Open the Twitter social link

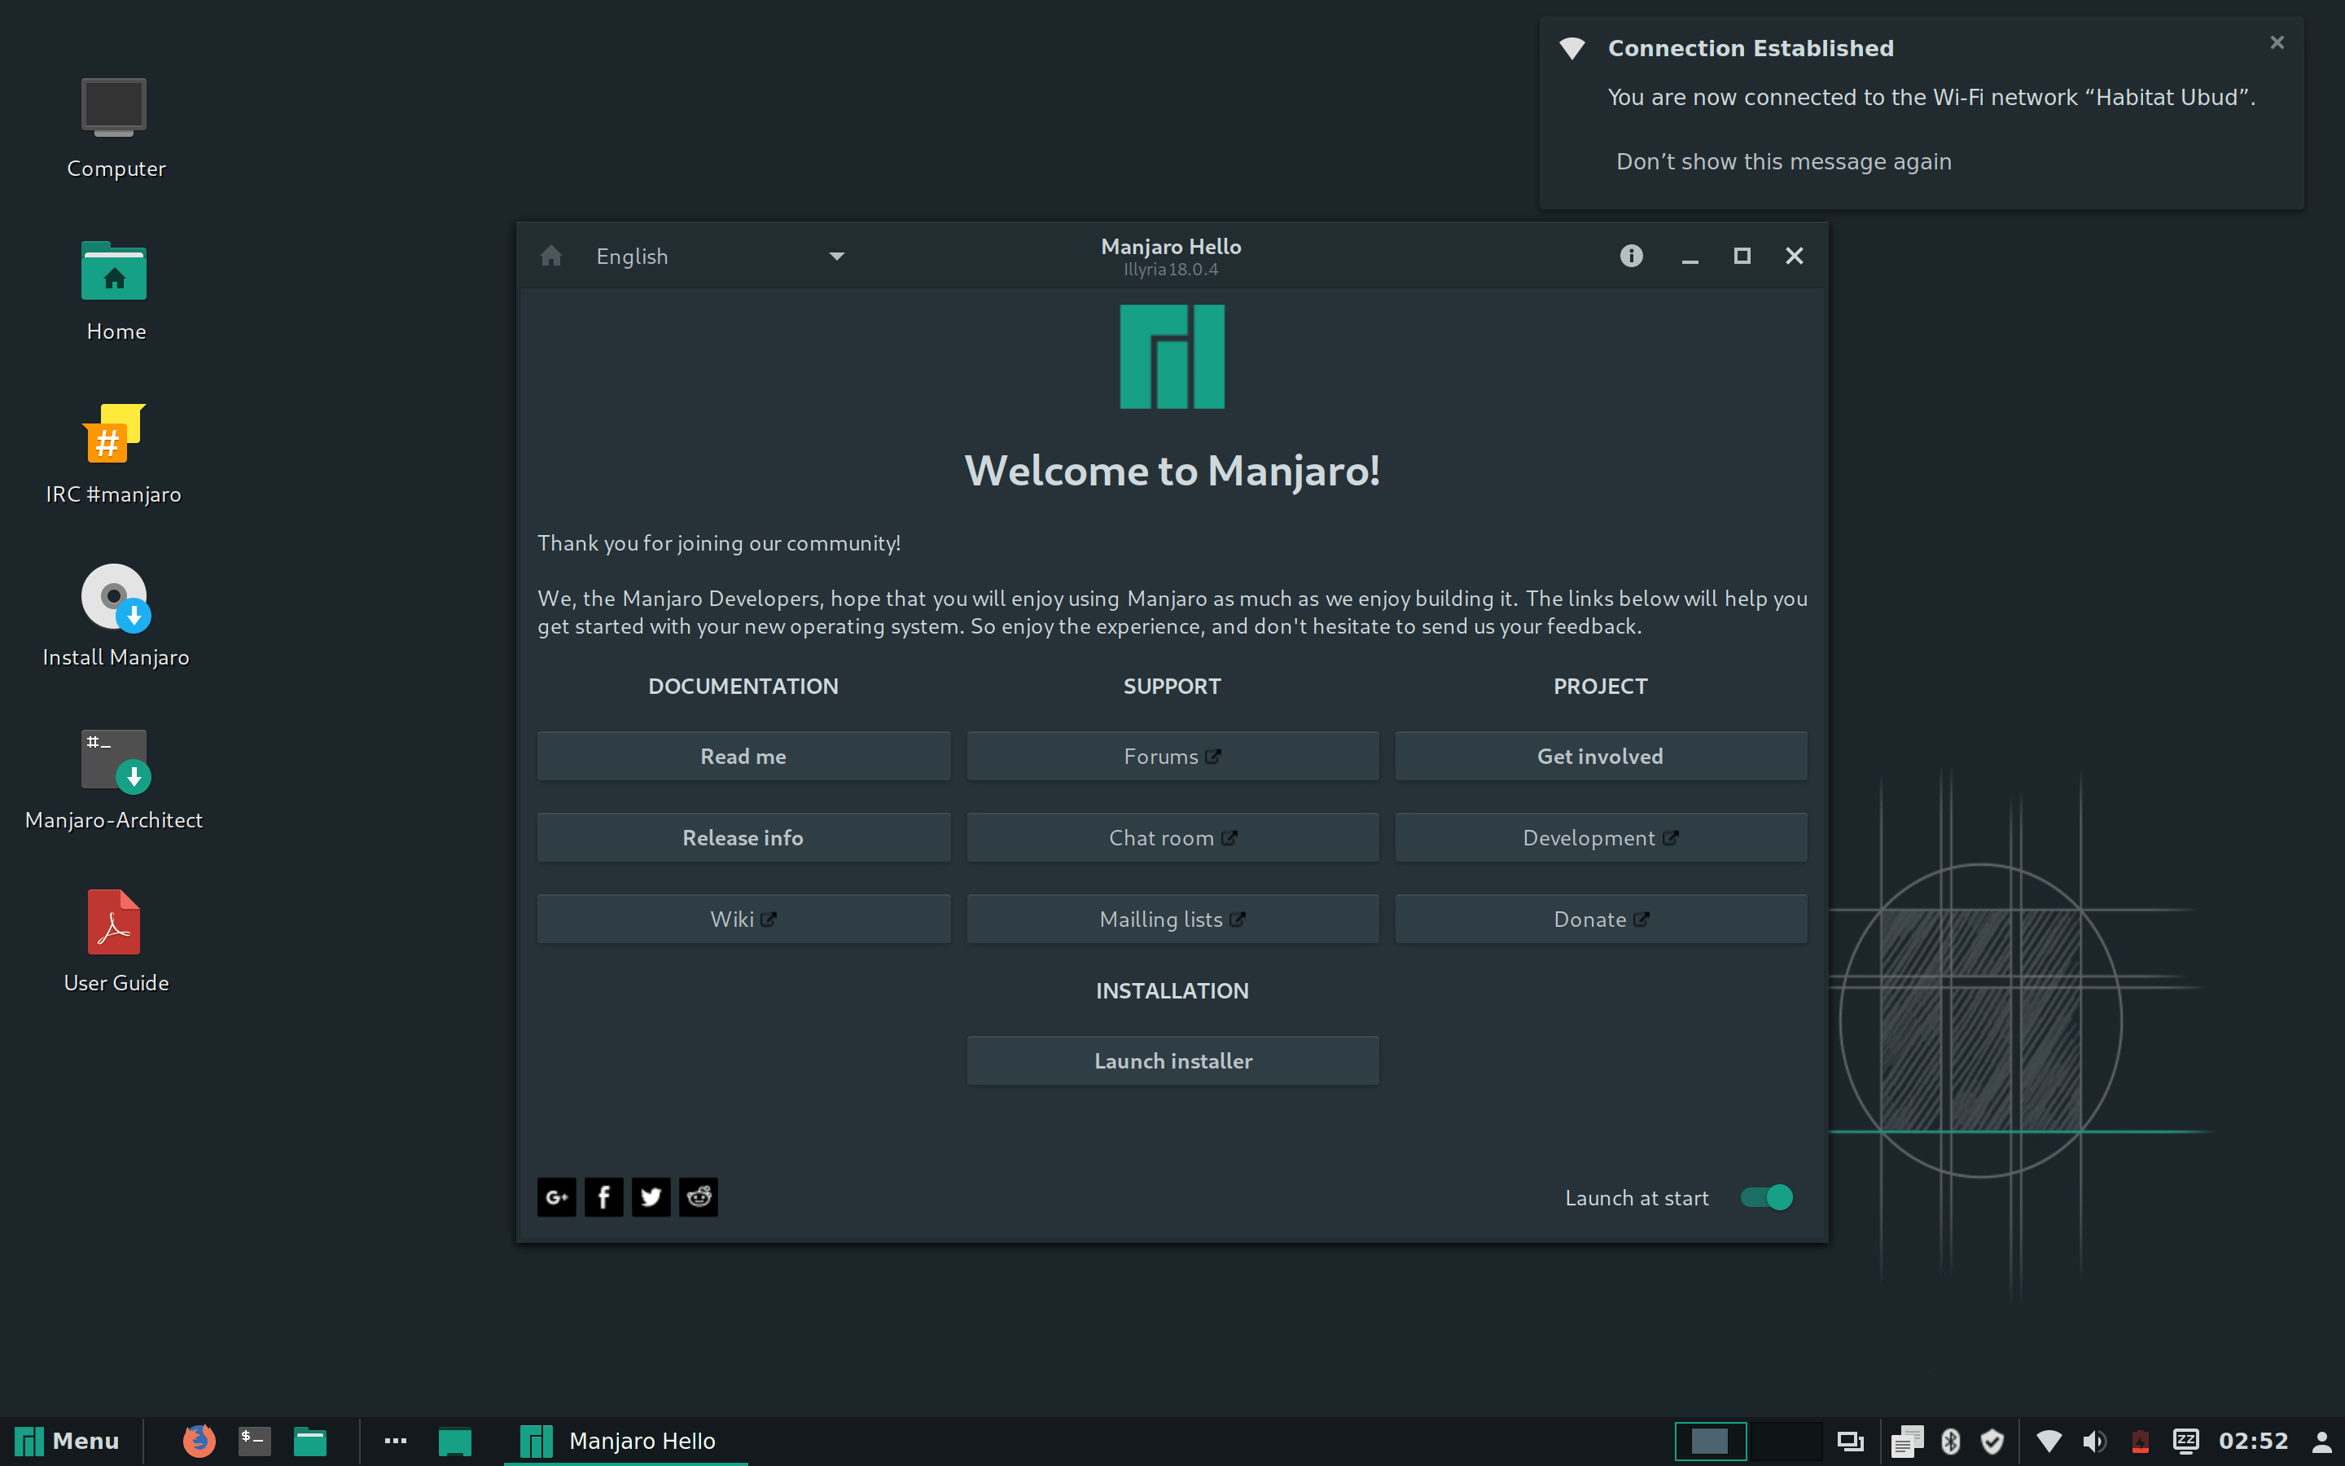[x=651, y=1196]
